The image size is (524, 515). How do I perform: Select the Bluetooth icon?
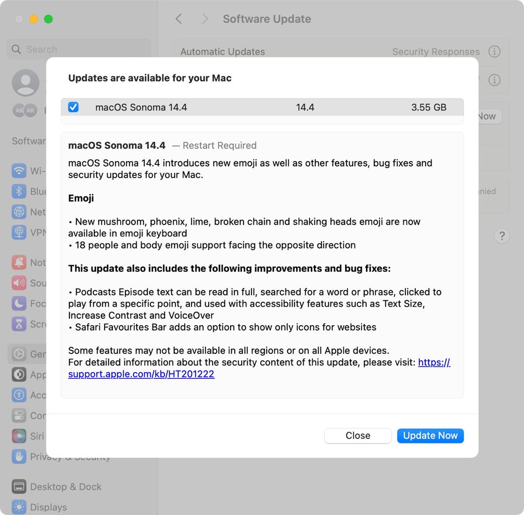tap(19, 191)
